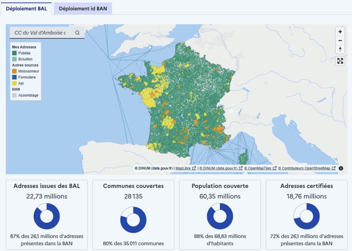
Task: Click the 87% des 26,1 millions text
Action: click(47, 240)
